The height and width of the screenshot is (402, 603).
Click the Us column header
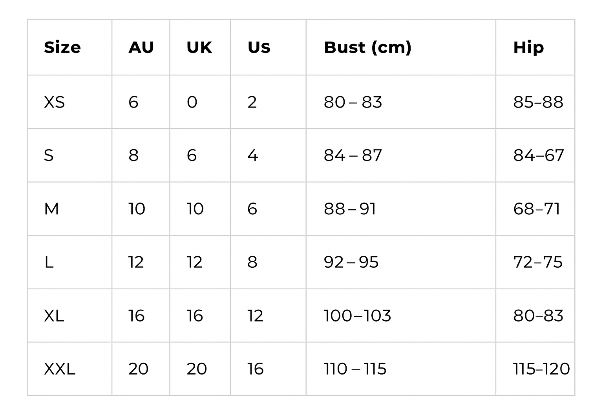tap(259, 48)
